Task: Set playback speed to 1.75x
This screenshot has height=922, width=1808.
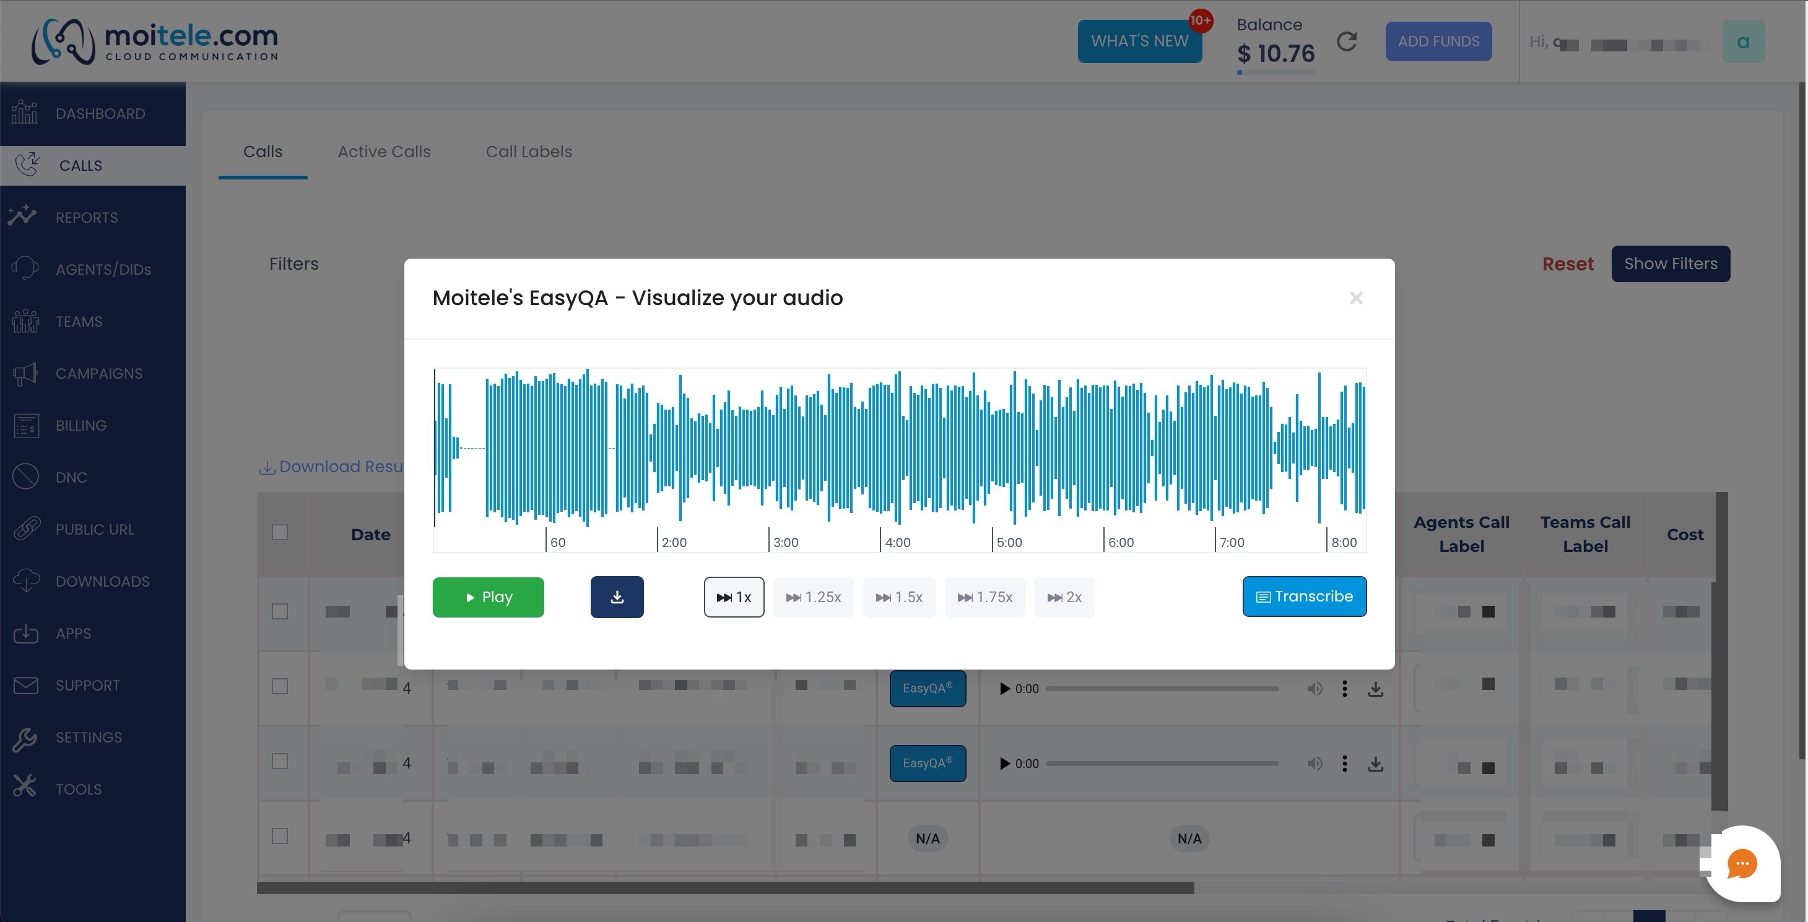Action: 984,597
